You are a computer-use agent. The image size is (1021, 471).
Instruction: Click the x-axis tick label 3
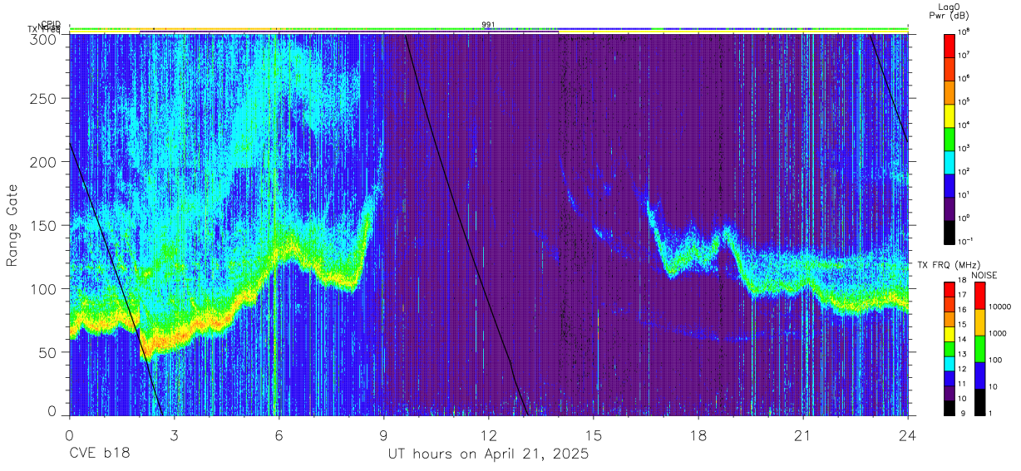[x=175, y=435]
